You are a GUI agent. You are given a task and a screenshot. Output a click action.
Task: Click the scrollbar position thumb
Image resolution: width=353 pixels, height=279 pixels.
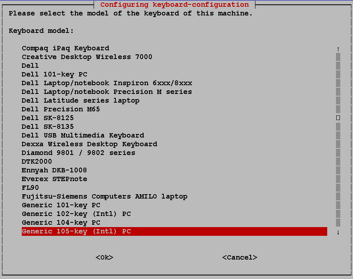[x=338, y=118]
